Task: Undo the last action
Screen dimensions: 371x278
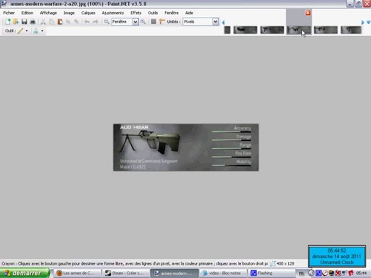Action: 87,22
